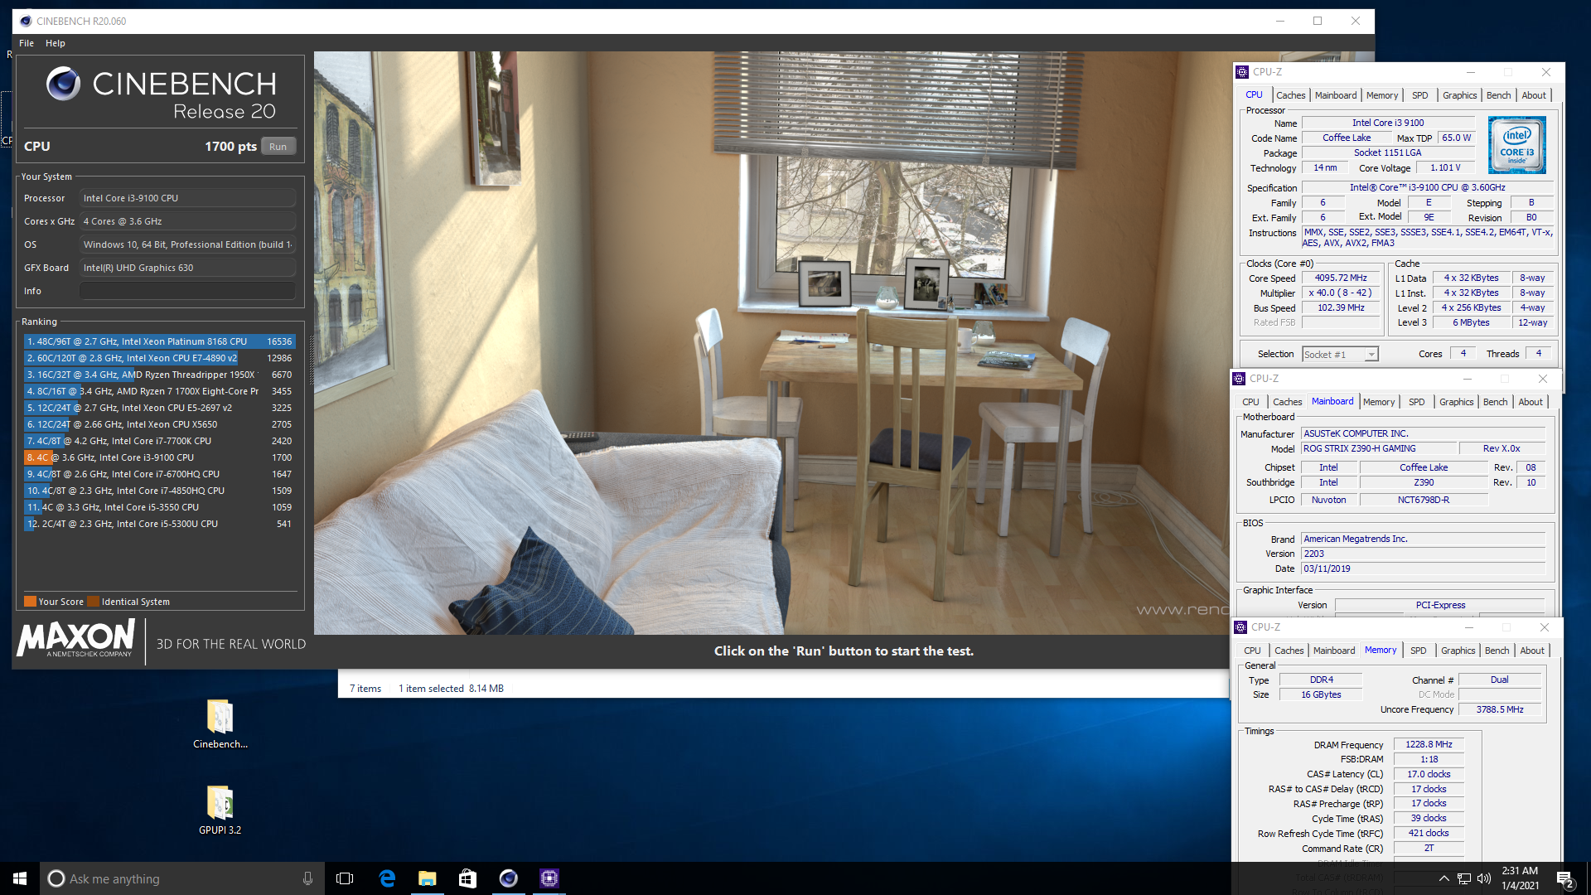Open the Help menu in Cinebench
The image size is (1591, 895).
[x=56, y=43]
